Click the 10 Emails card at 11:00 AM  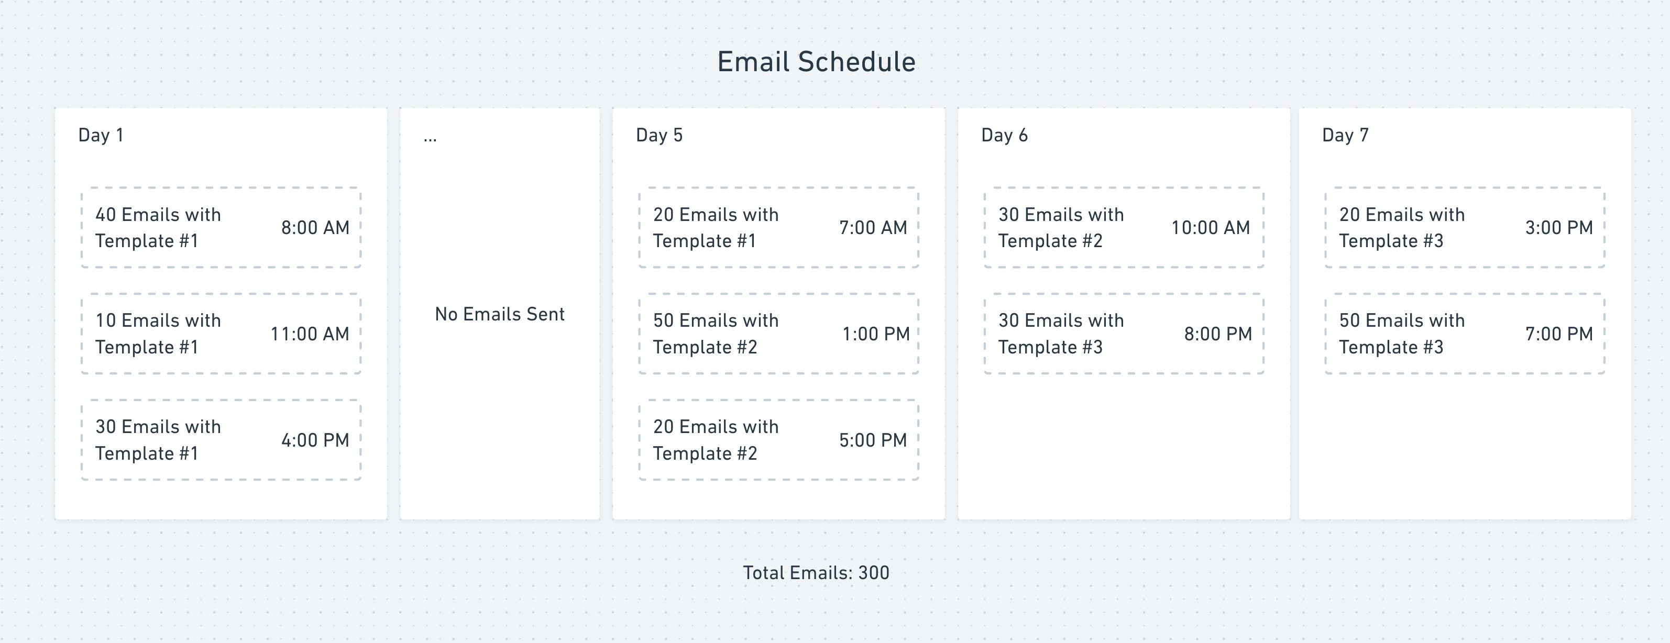pos(221,334)
